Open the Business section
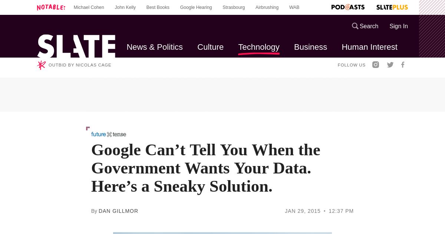Viewport: 445px width, 234px height. click(310, 47)
